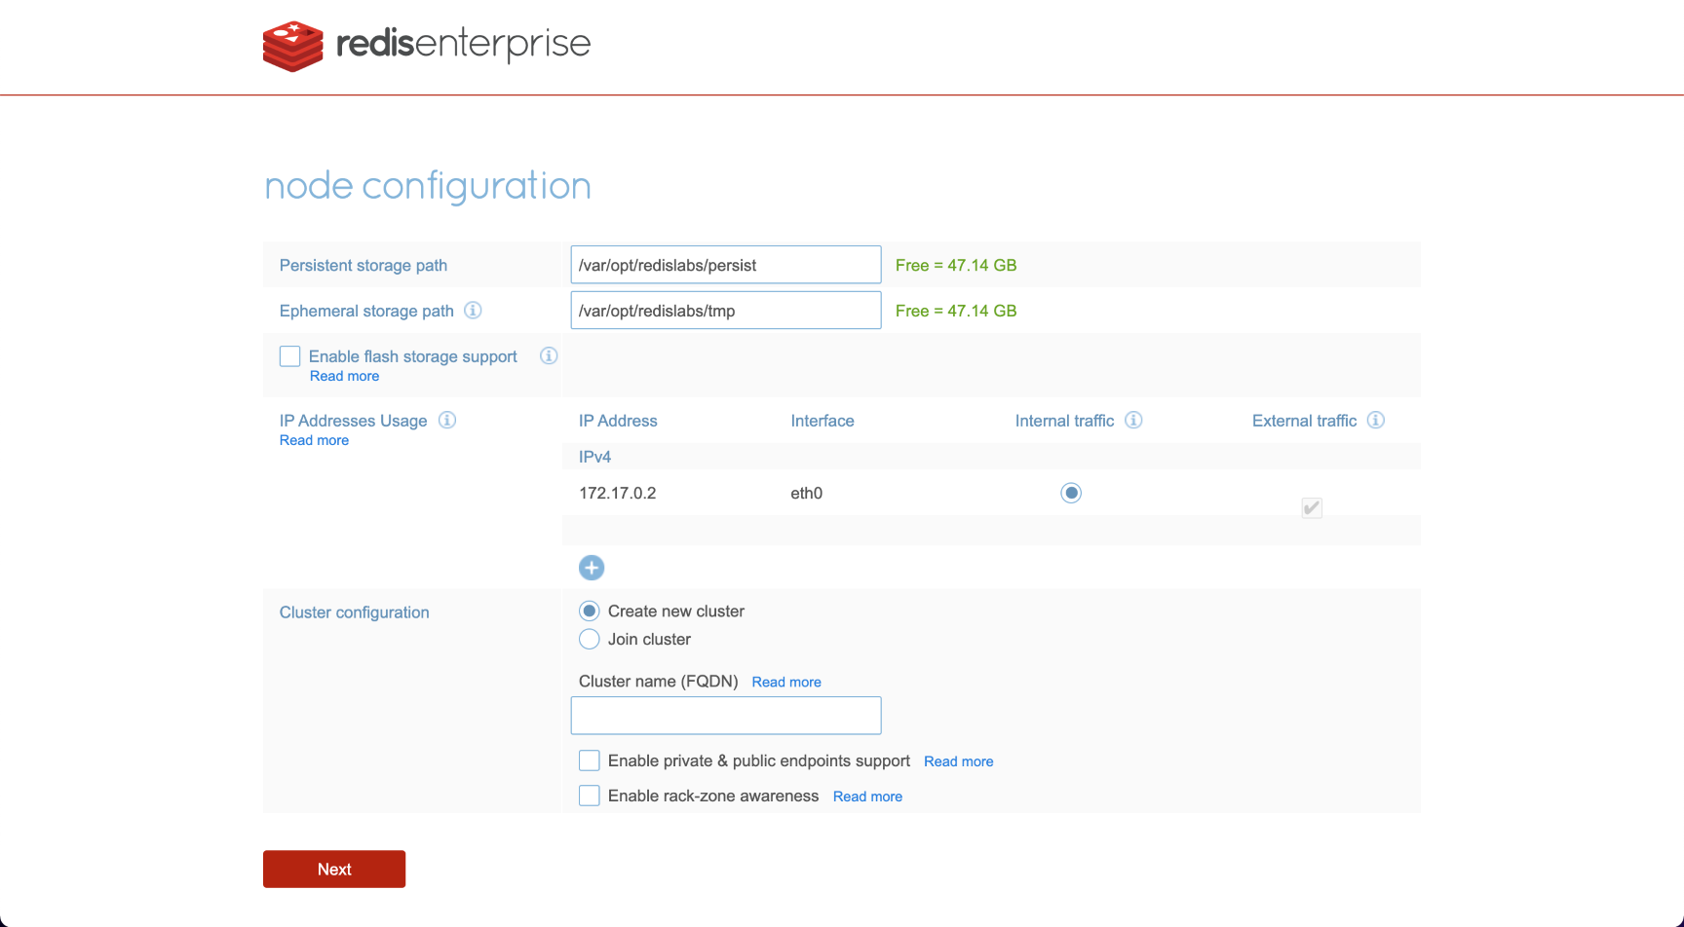Open Read more under IP Addresses Usage
Screen dimensions: 1684x927
click(314, 441)
